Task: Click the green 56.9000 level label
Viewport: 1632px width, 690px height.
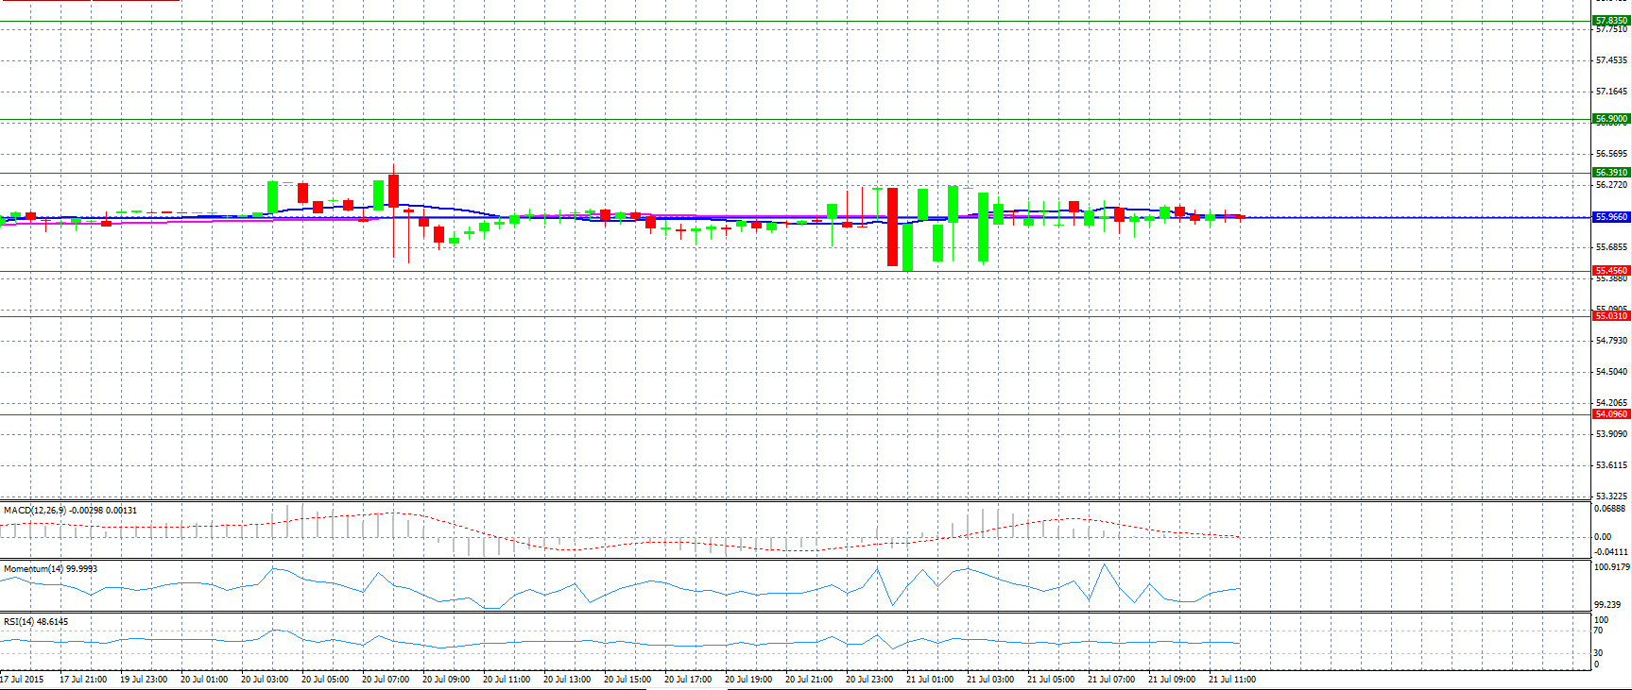Action: (x=1611, y=119)
